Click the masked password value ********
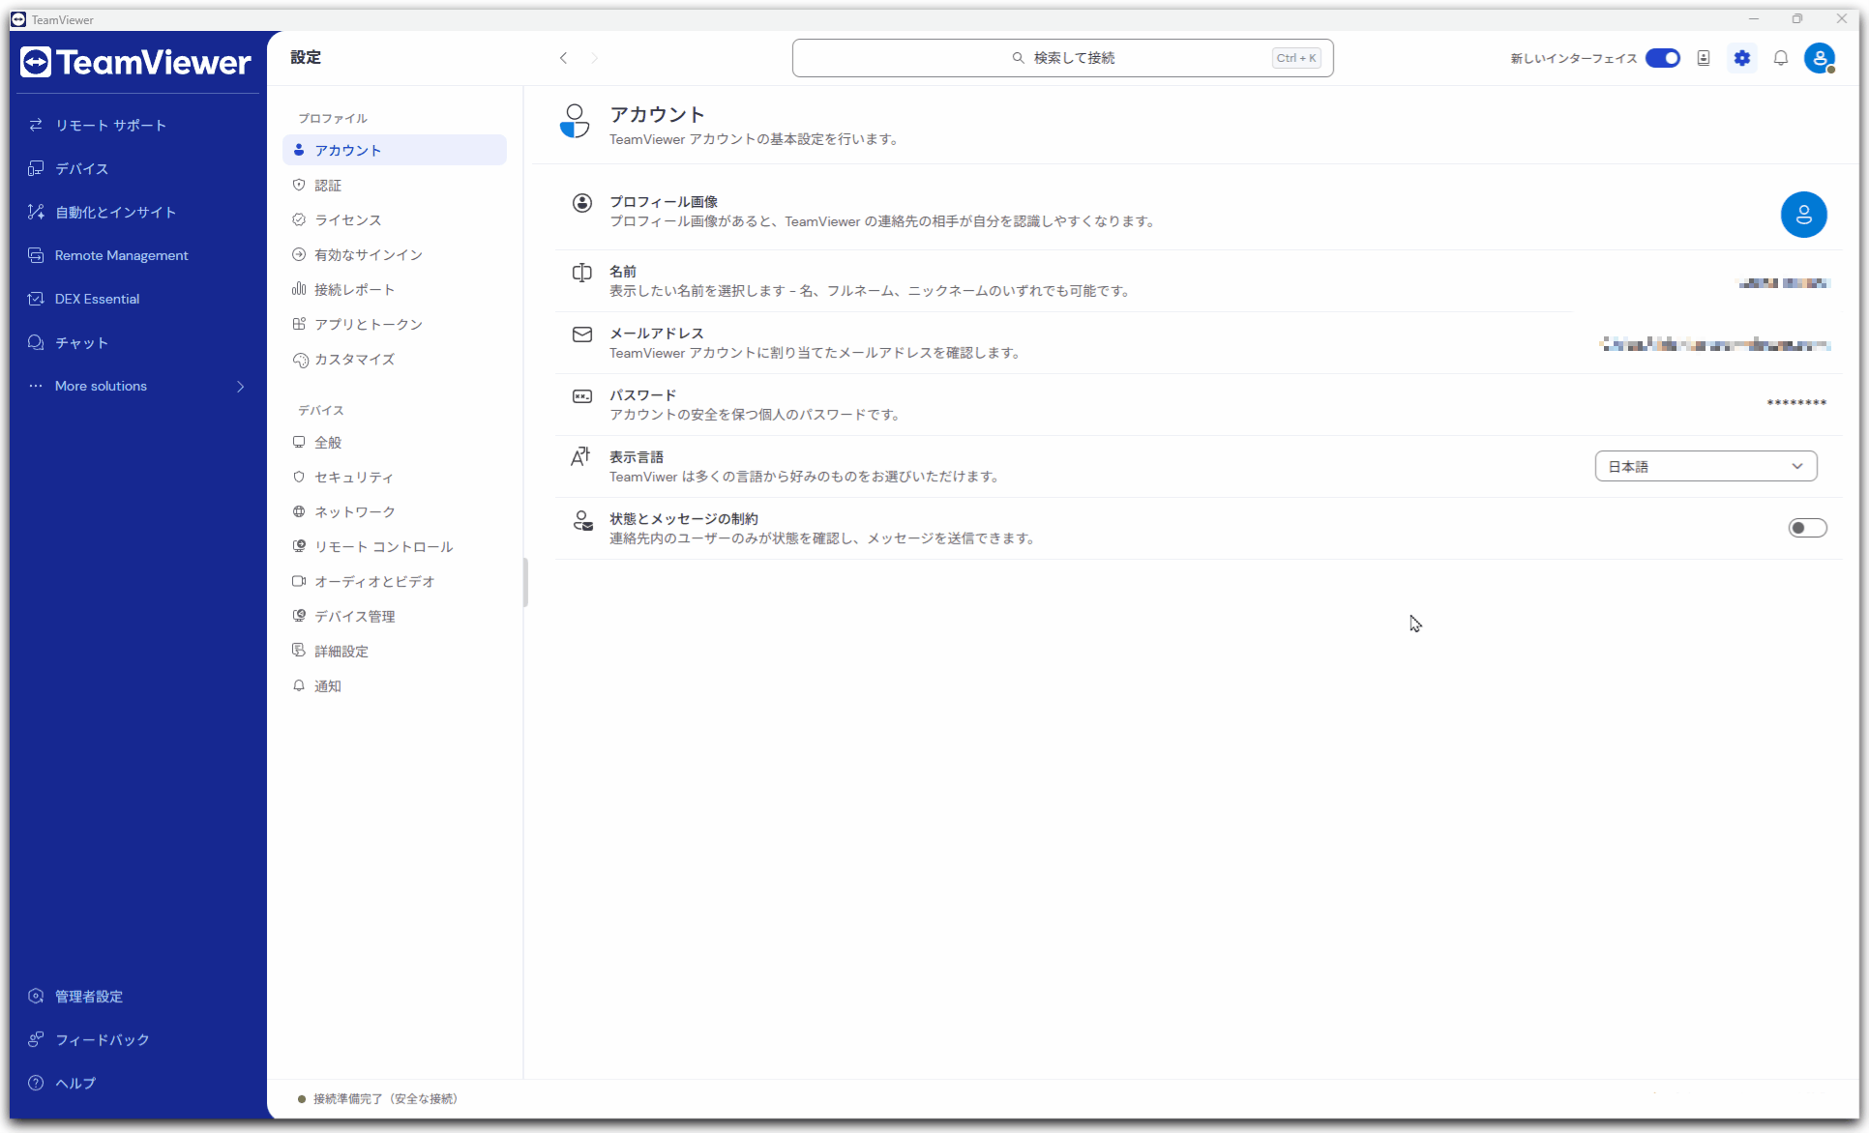The height and width of the screenshot is (1133, 1869). click(1796, 403)
